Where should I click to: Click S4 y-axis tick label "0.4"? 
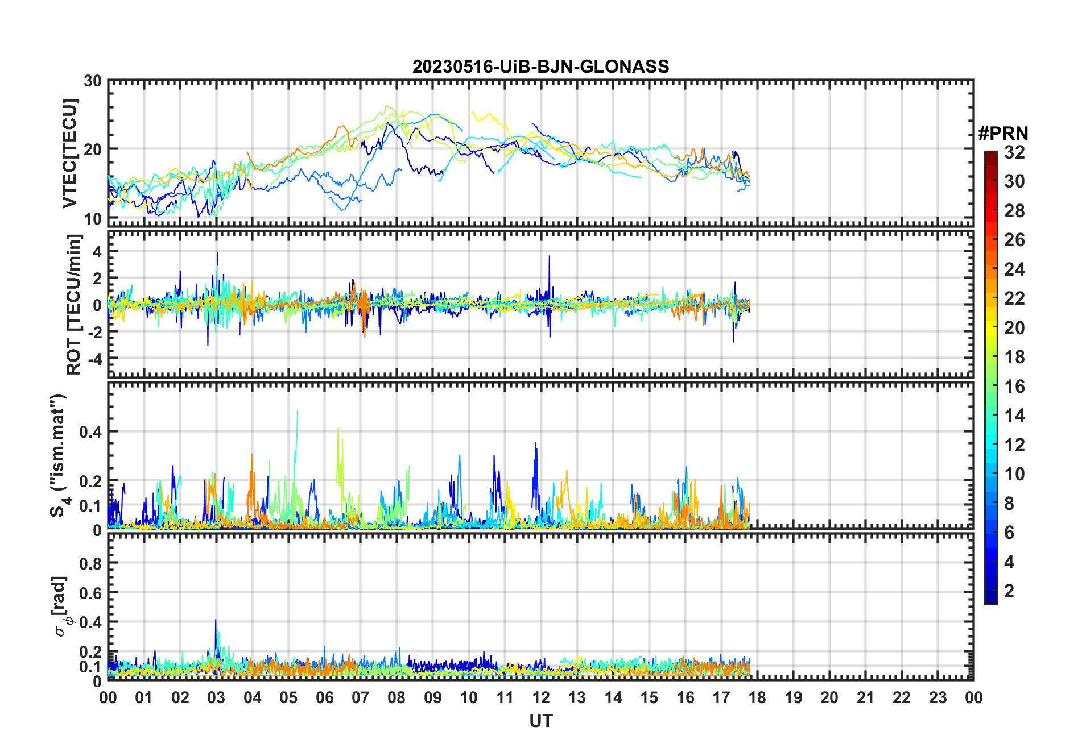[91, 432]
